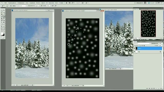Open the File menu

(6, 3)
